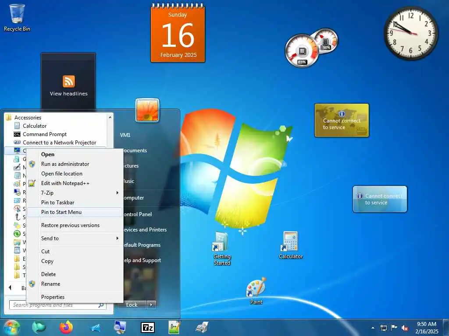Image resolution: width=449 pixels, height=336 pixels.
Task: Click the CPU meter gadget dial
Action: click(302, 51)
